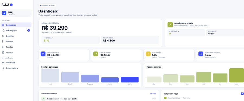The image size is (244, 101).
Task: Open Allu Voice in the sidebar
Action: tap(16, 63)
